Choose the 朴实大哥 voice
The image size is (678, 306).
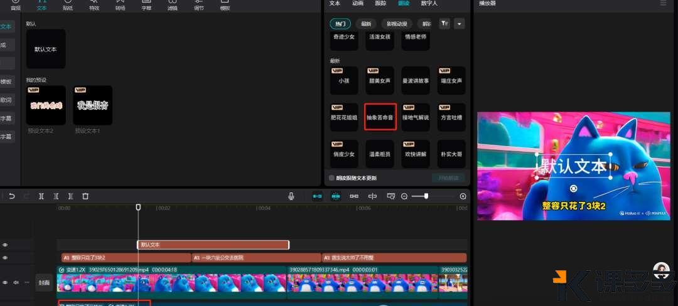(451, 154)
